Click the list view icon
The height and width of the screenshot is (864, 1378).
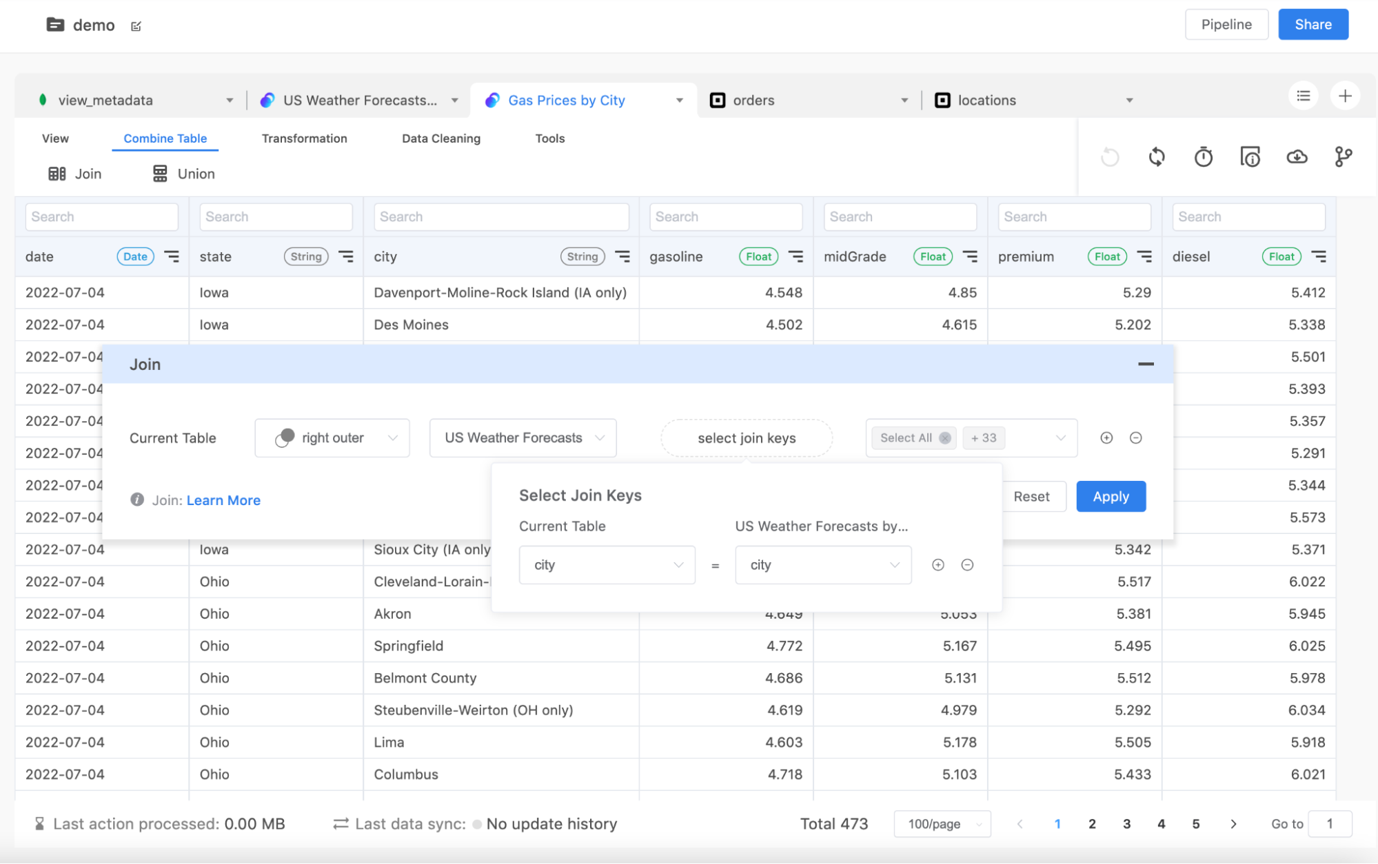[1303, 96]
